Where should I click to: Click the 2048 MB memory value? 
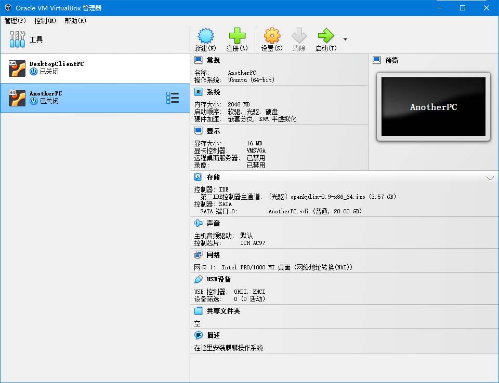tap(239, 104)
